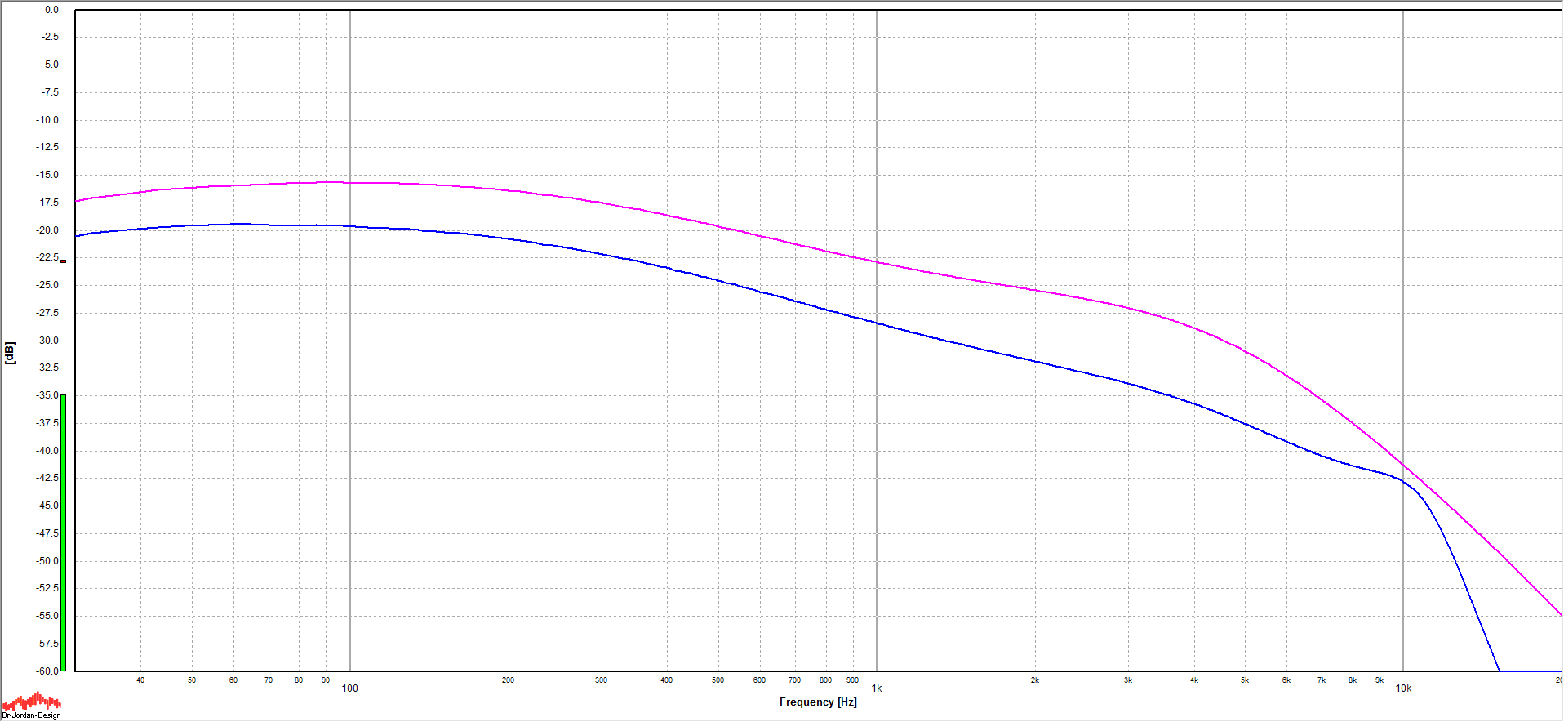1564x722 pixels.
Task: Click the Frequency [Hz] axis title
Action: point(818,702)
